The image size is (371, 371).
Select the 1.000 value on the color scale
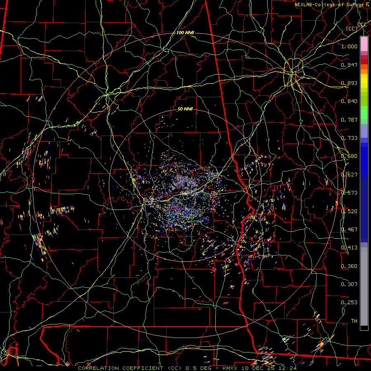pyautogui.click(x=349, y=46)
